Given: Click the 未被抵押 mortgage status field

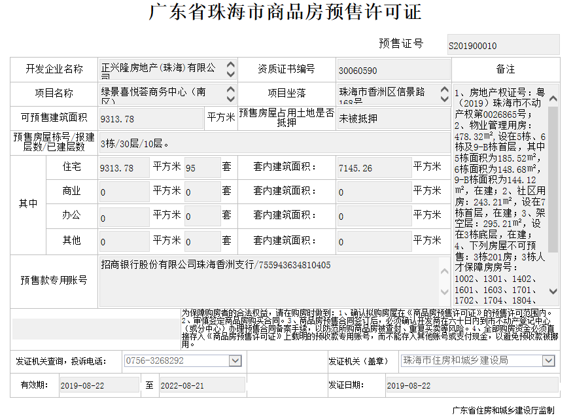Looking at the screenshot, I should [x=393, y=118].
